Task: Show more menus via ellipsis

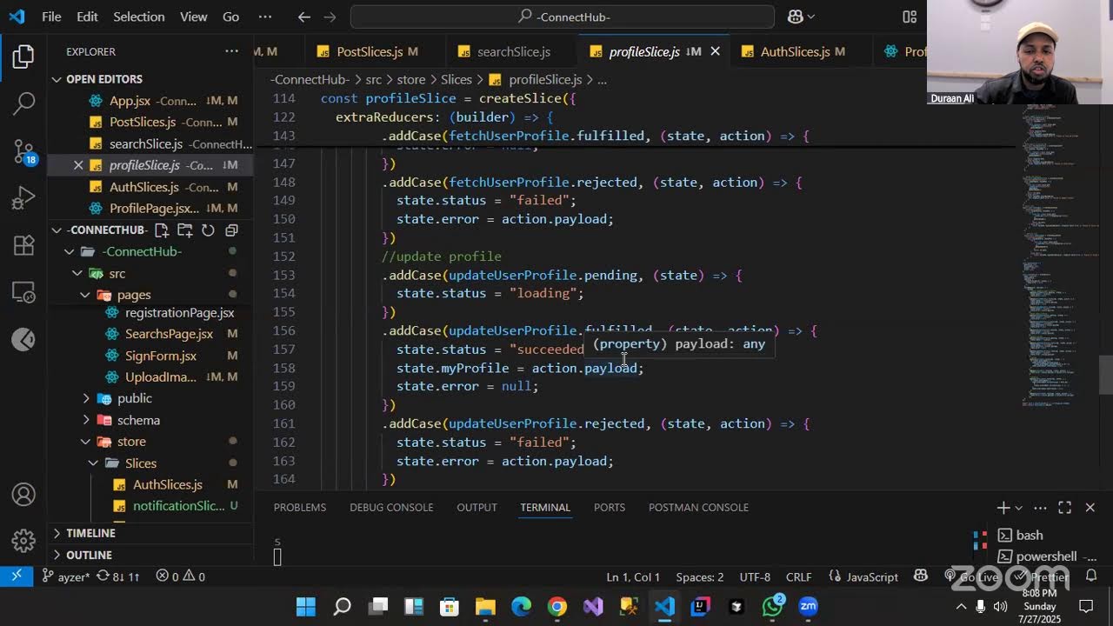Action: click(x=265, y=17)
